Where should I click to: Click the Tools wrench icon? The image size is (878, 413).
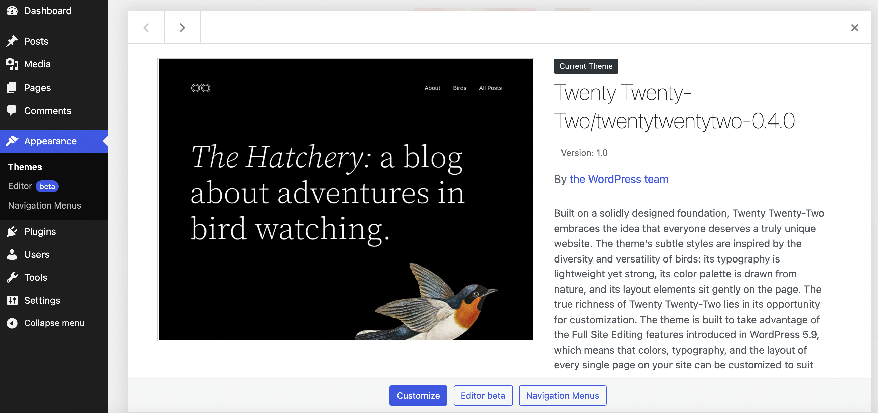coord(12,277)
